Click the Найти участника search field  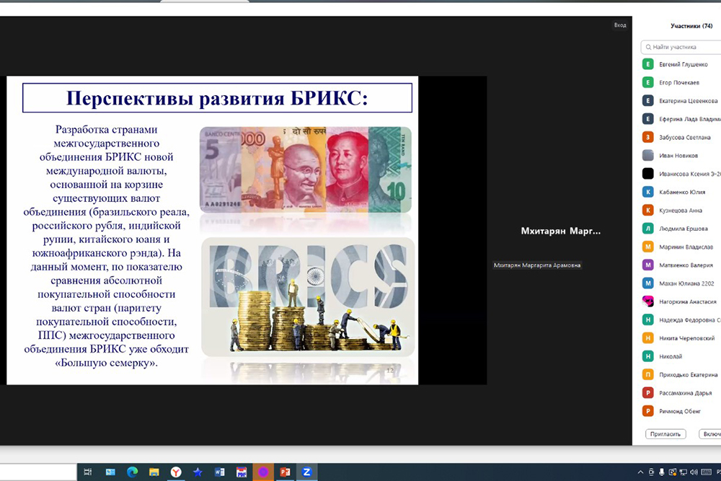coord(684,47)
